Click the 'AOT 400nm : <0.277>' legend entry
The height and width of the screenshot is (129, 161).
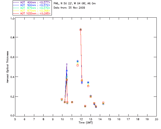point(32,2)
